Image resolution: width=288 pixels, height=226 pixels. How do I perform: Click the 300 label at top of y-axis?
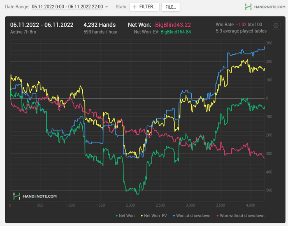(x=269, y=43)
